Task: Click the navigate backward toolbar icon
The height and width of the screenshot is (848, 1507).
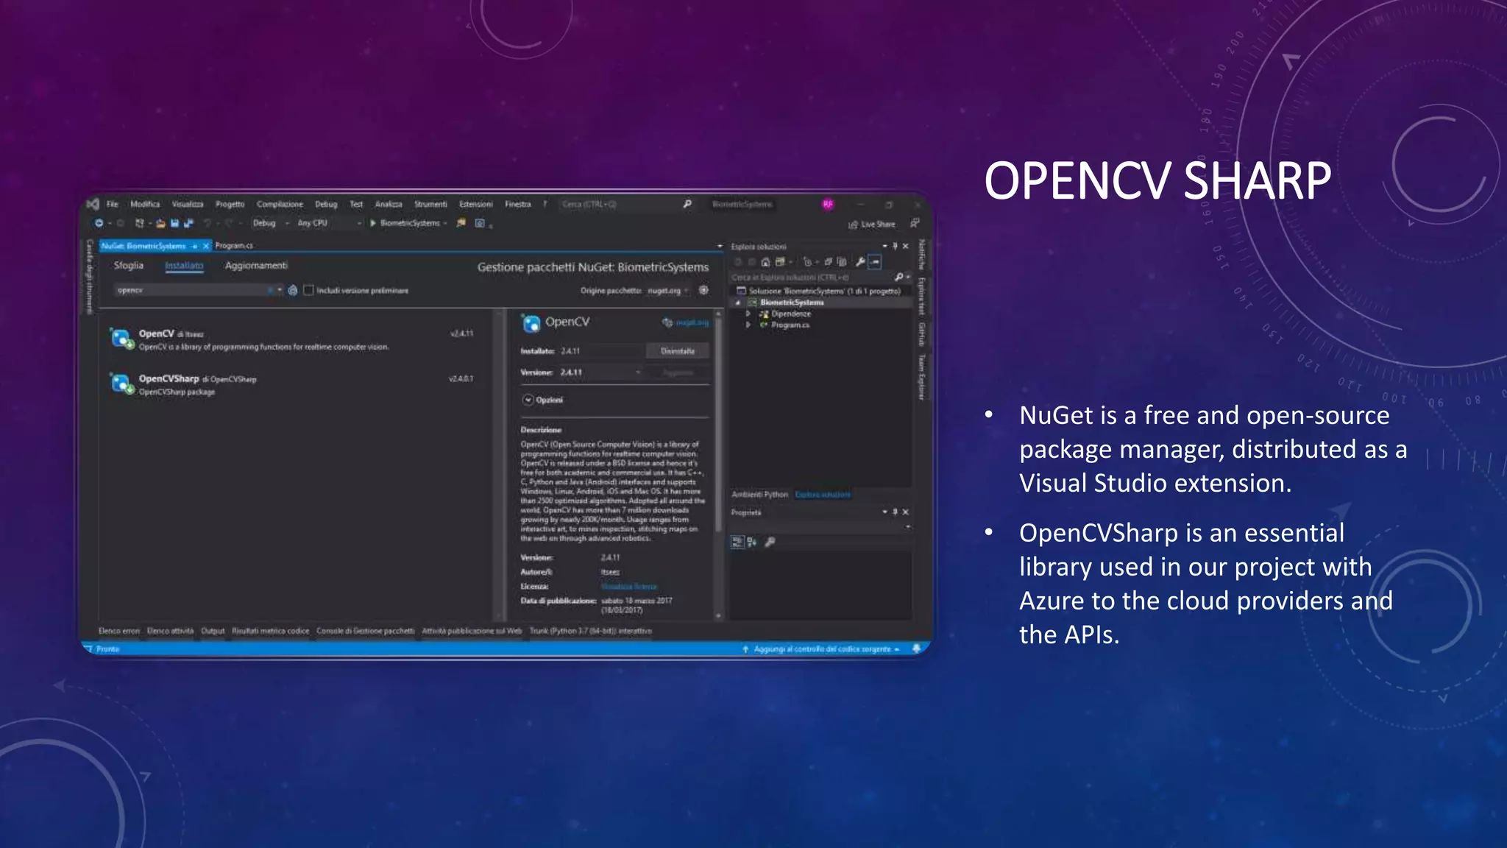Action: click(99, 223)
